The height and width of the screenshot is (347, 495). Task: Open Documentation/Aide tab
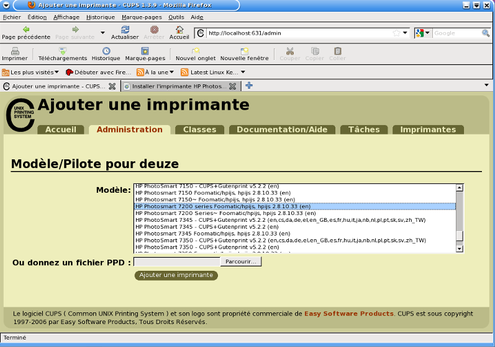tap(282, 130)
